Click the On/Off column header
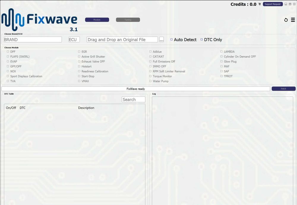 tap(11, 108)
